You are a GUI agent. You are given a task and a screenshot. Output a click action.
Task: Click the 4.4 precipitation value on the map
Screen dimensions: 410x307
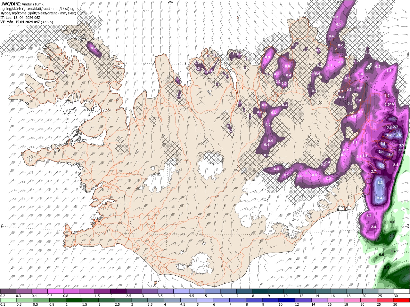(x=382, y=144)
